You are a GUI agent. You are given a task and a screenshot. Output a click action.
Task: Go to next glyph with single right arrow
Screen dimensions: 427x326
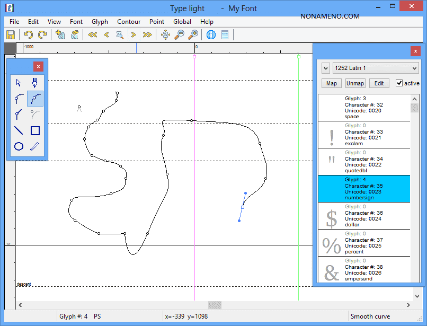[134, 35]
